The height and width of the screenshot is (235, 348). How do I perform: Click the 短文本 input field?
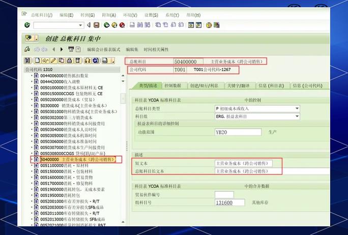tap(244, 163)
